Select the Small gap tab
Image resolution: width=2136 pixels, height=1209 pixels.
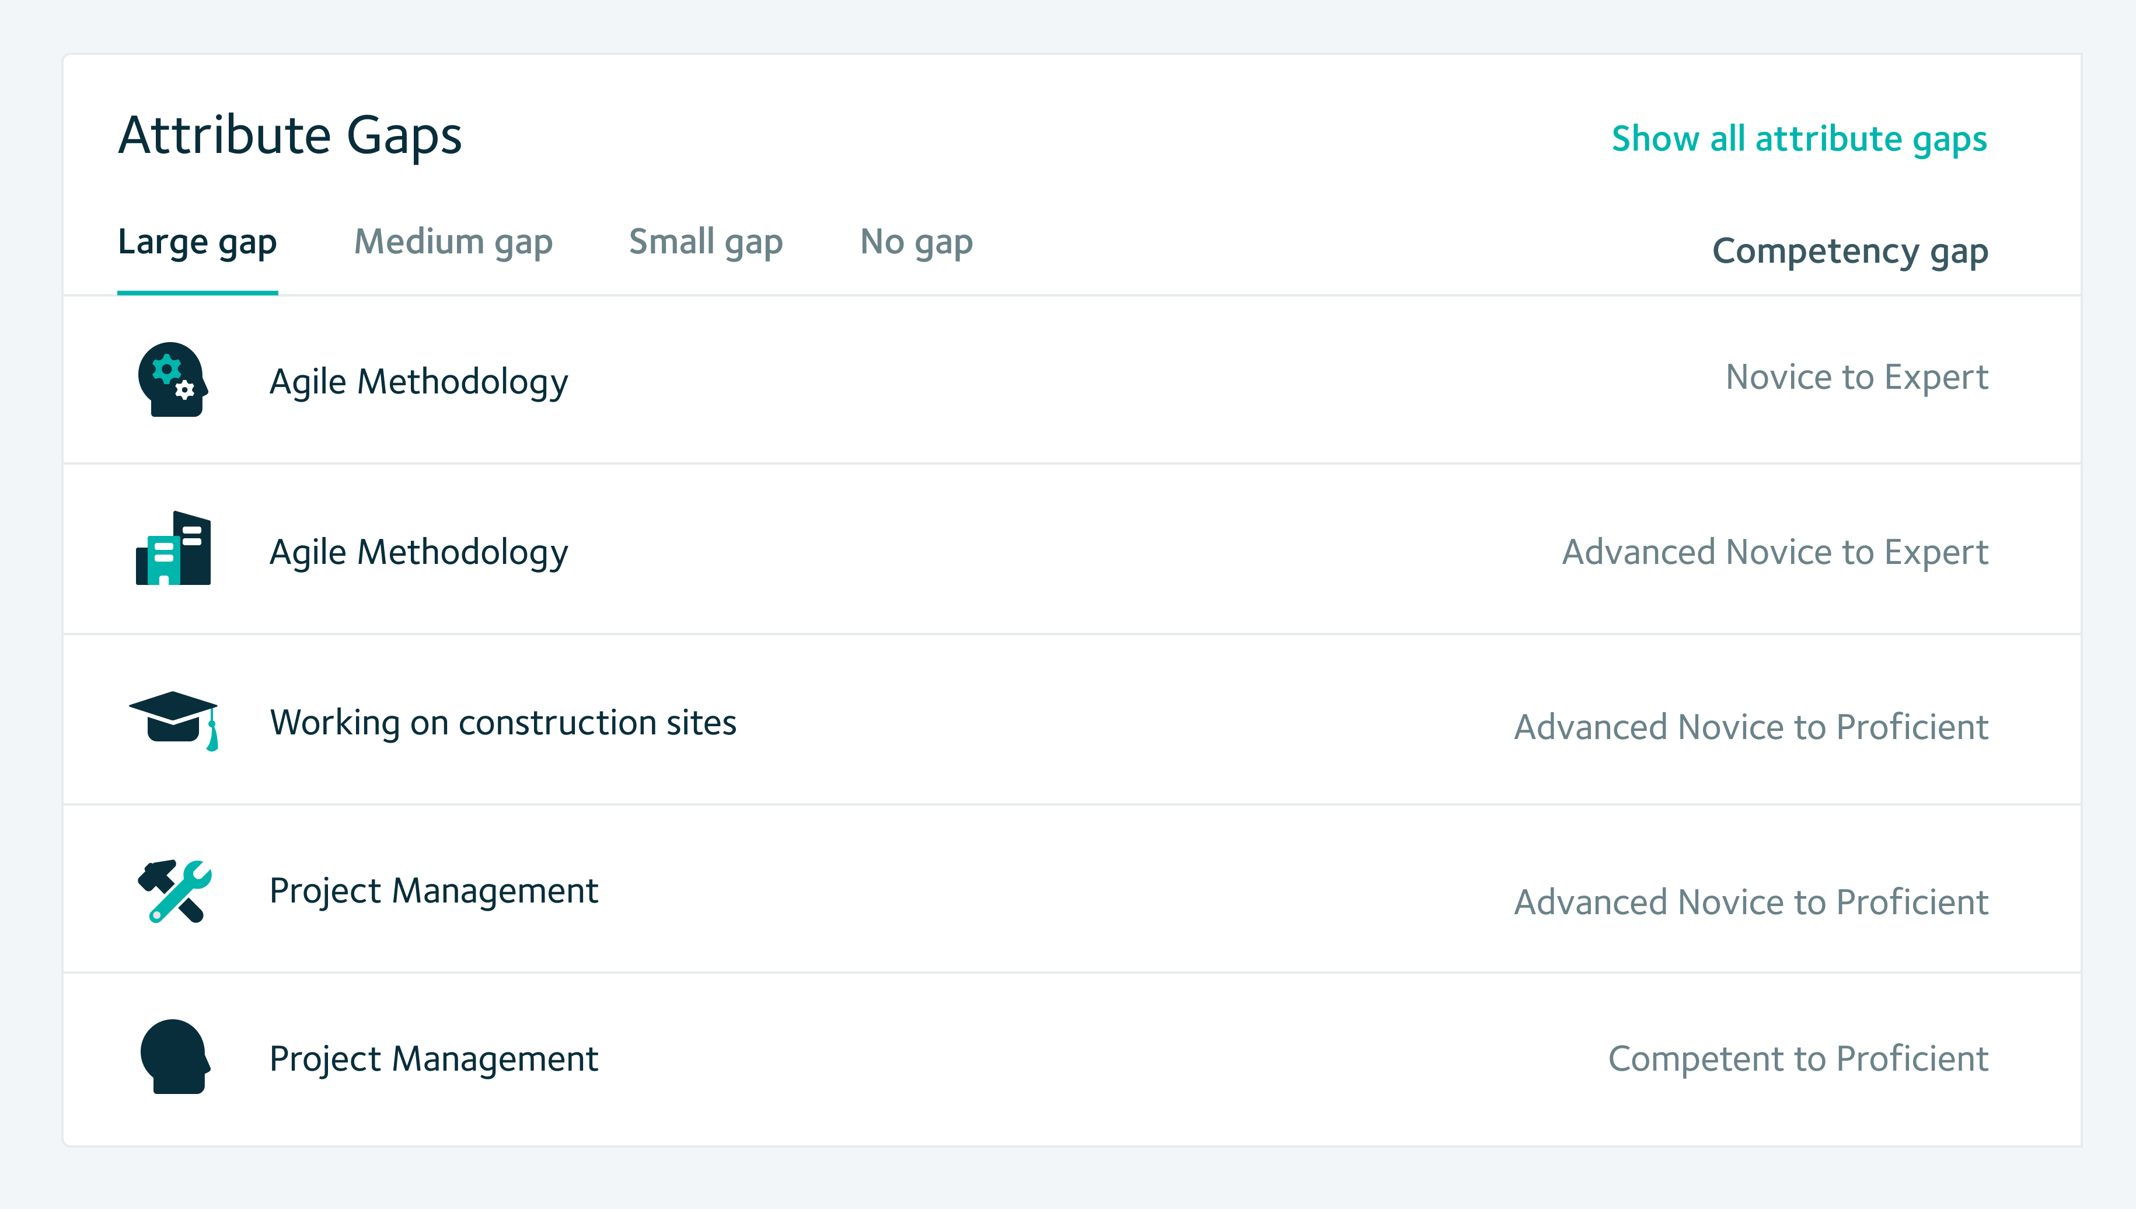[x=706, y=242]
